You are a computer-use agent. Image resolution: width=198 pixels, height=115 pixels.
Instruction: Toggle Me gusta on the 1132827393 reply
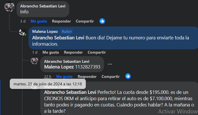(64, 76)
